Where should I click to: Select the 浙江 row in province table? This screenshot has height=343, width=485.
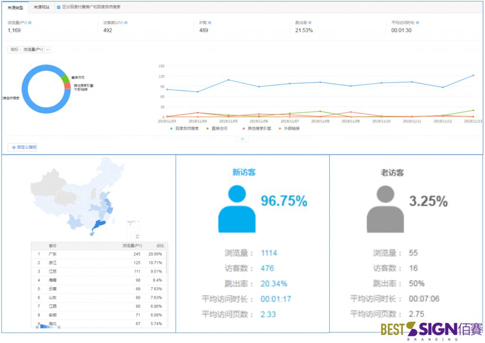tap(99, 263)
